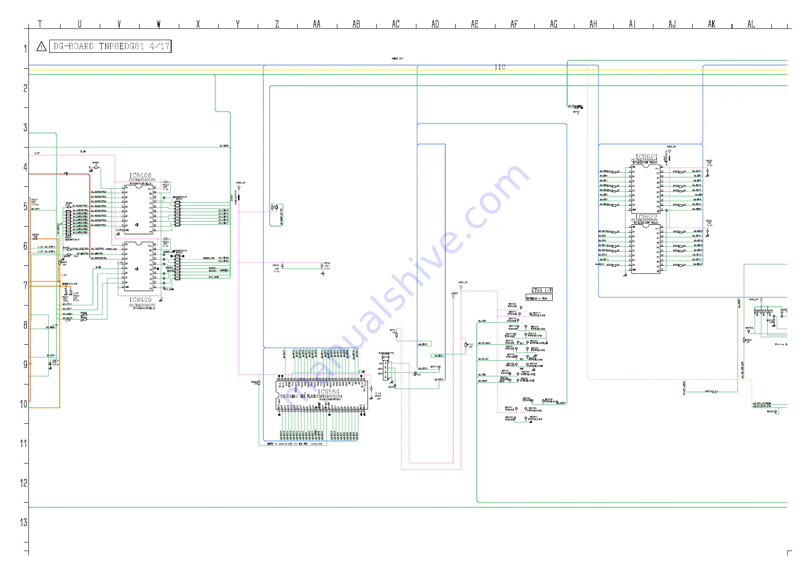Click row number 2 in the left ruler

pos(25,88)
